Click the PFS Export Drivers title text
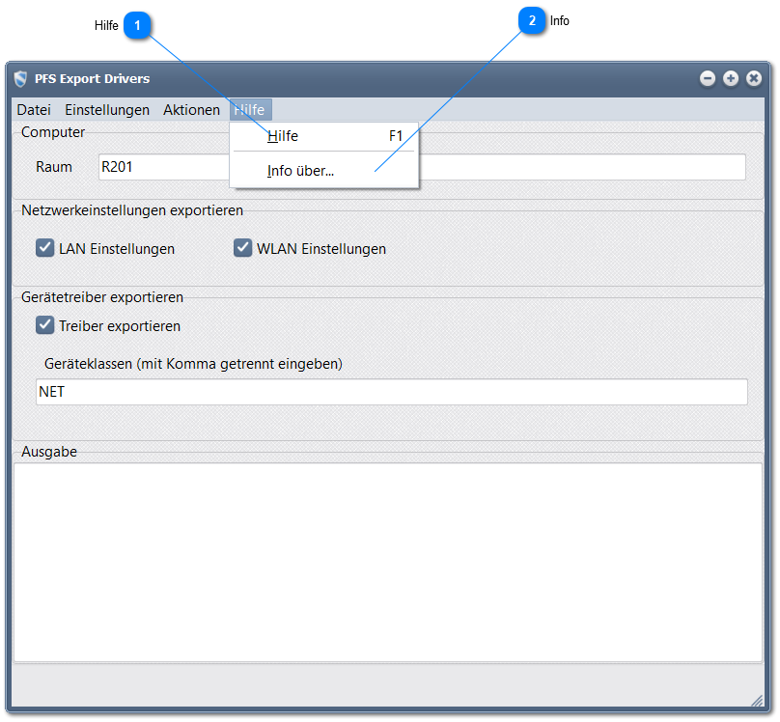 (92, 79)
